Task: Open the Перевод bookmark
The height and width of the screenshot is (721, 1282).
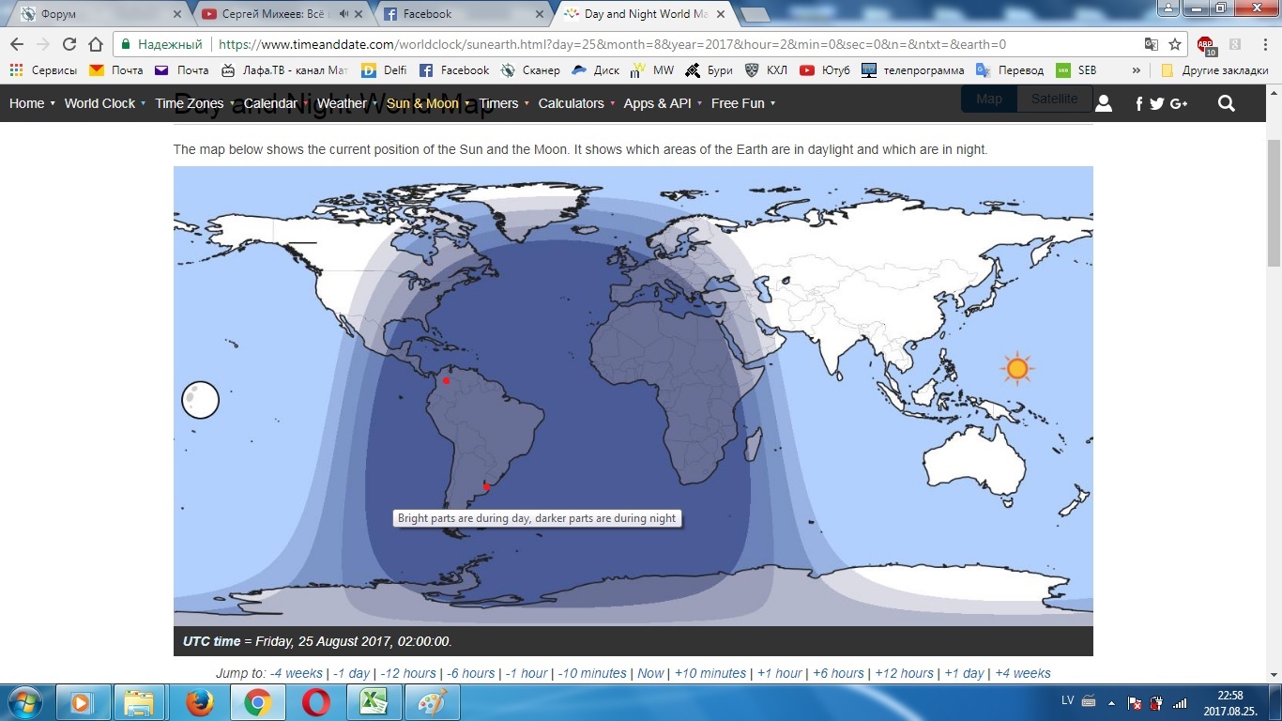Action: pyautogui.click(x=1010, y=70)
